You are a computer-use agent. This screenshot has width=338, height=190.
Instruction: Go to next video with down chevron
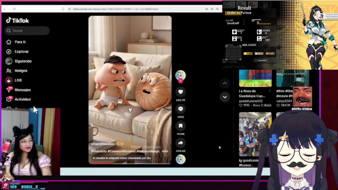point(225,97)
